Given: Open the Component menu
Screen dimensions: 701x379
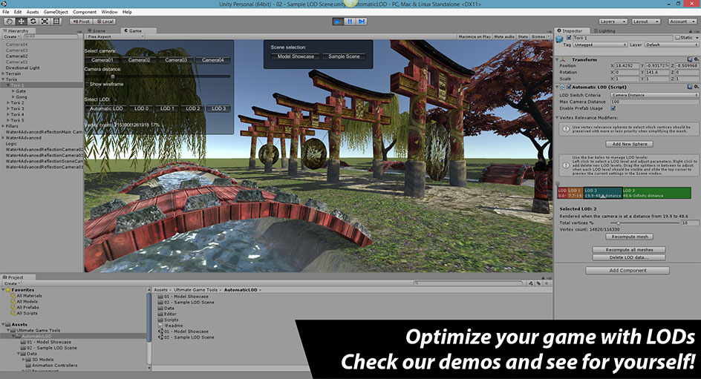Looking at the screenshot, I should pyautogui.click(x=85, y=12).
